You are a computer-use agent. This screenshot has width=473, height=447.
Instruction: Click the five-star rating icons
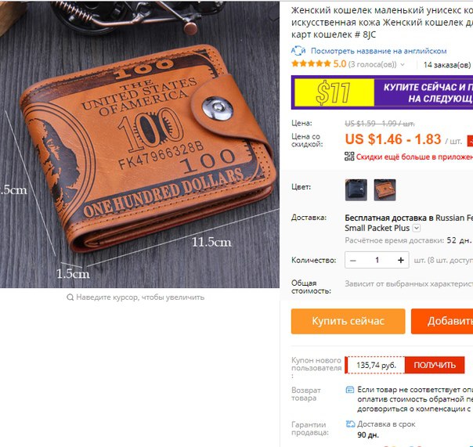tap(312, 63)
